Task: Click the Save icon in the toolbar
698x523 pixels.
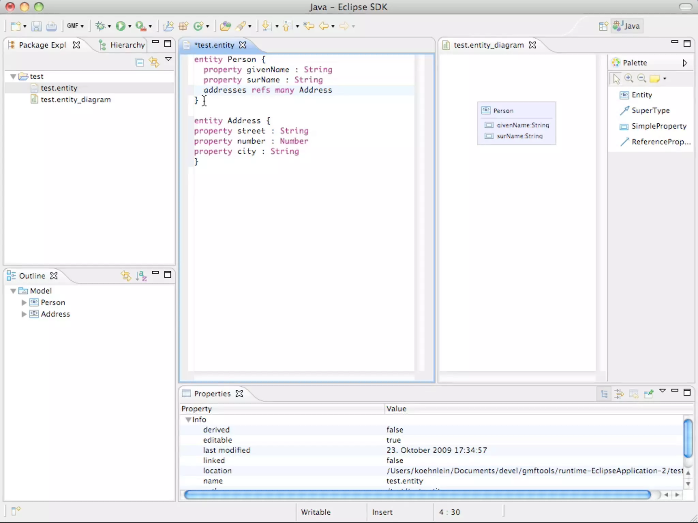Action: (36, 26)
